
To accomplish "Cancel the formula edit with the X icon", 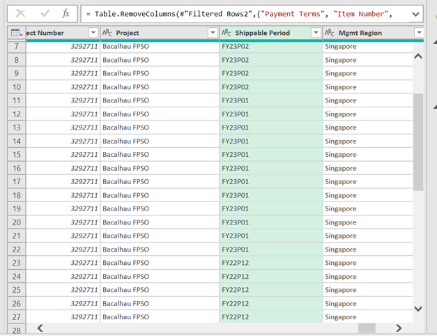I will [21, 13].
